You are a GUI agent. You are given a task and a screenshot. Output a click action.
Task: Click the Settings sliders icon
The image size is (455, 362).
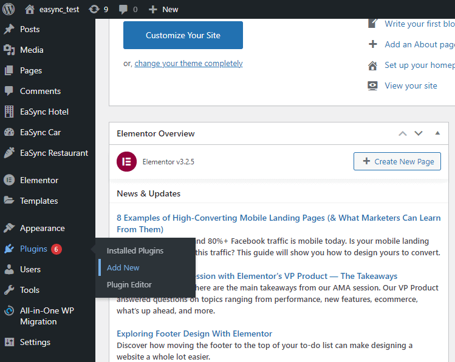(9, 342)
